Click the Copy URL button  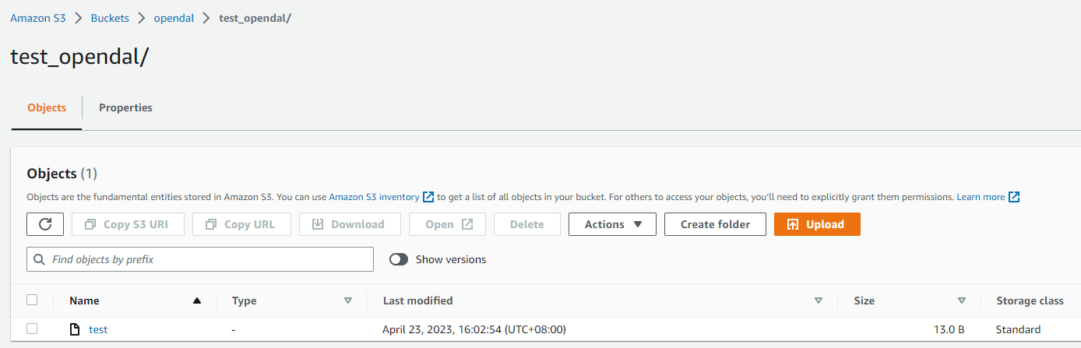[241, 224]
